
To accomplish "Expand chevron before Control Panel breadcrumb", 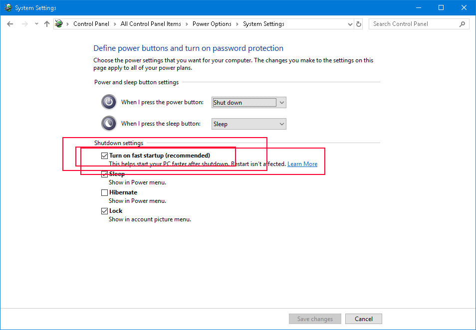I will [67, 24].
